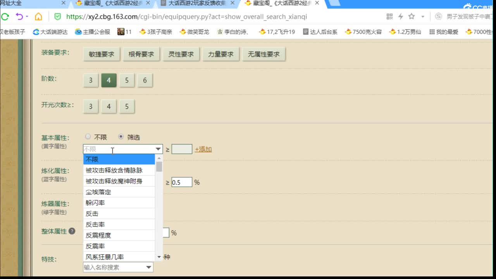Close the first 藏宝阁 tab
Screen dimensions: 496x279
click(x=148, y=3)
